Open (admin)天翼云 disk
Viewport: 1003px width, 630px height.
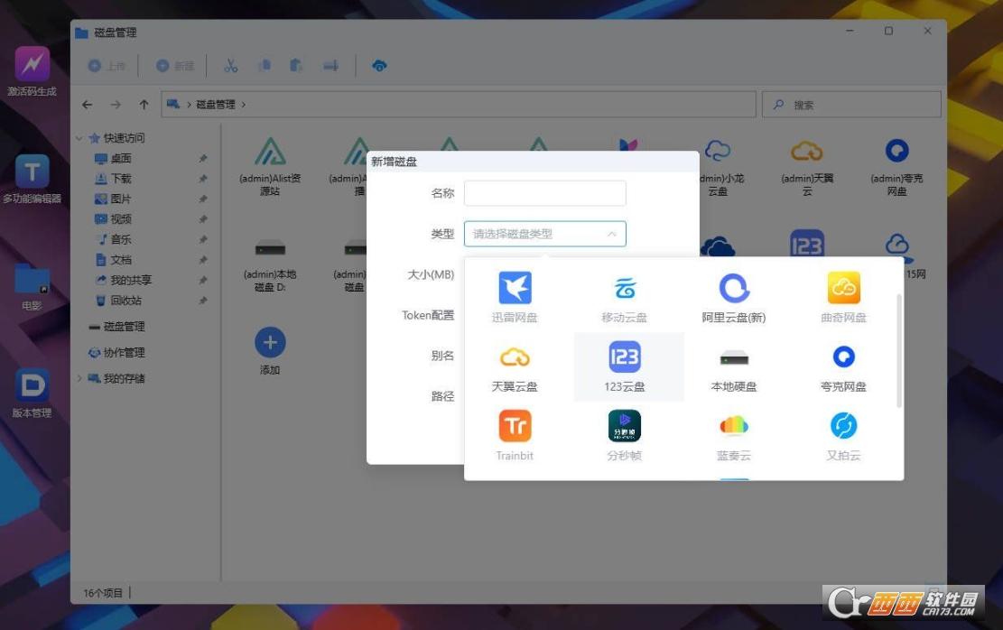[807, 166]
